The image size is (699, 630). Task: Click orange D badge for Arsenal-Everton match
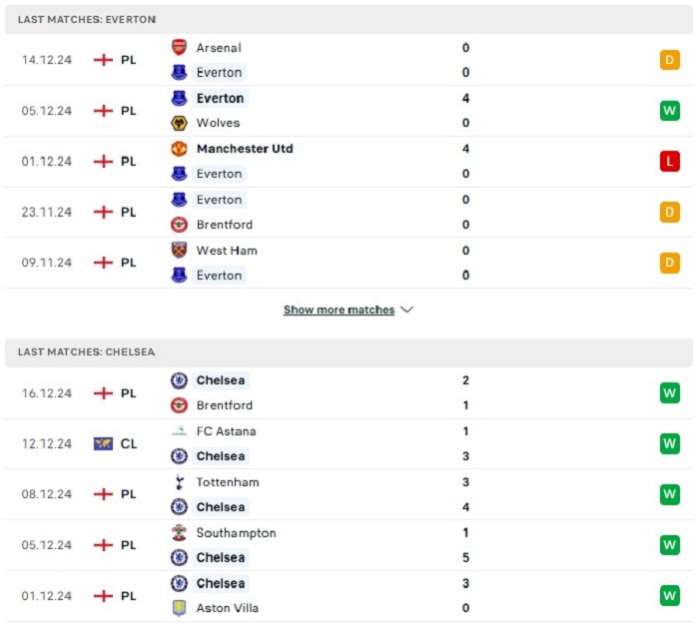tap(670, 60)
